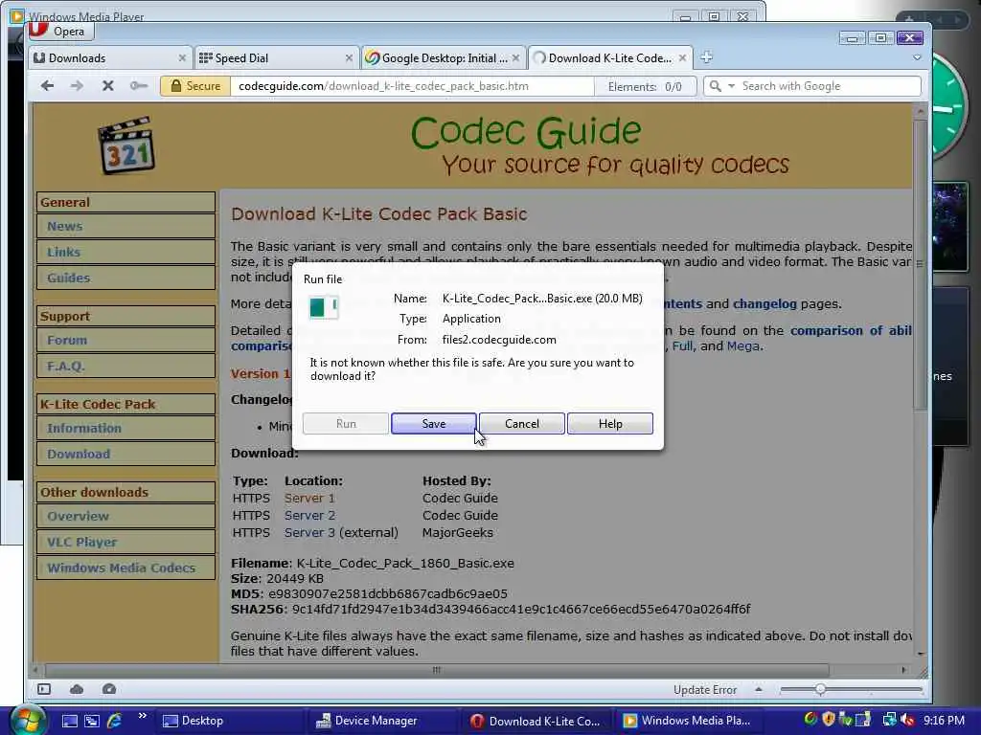Close the Download K-Lite Code tab
981x735 pixels.
tap(682, 58)
